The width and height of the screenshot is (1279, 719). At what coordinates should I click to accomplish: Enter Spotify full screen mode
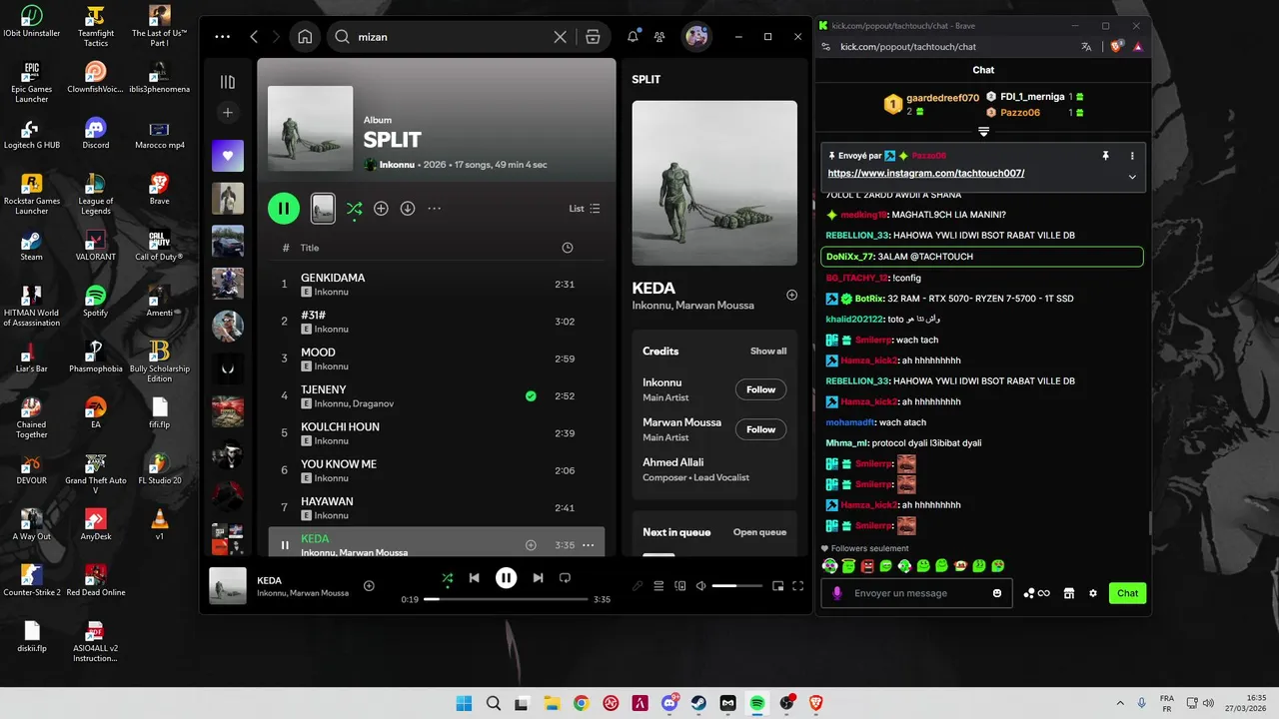[x=798, y=586]
